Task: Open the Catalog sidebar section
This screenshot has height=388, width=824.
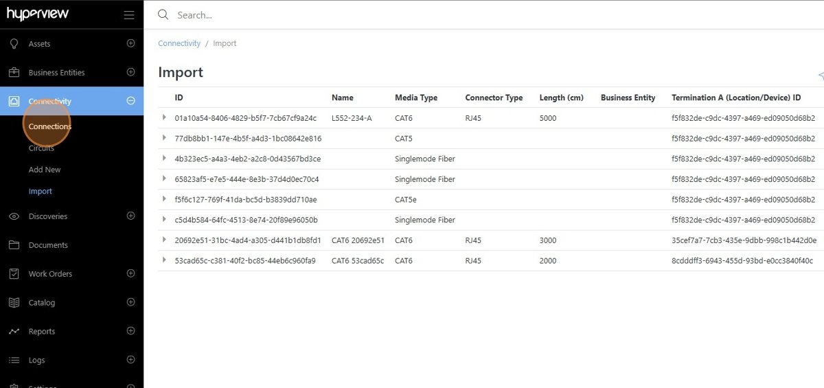Action: (42, 303)
